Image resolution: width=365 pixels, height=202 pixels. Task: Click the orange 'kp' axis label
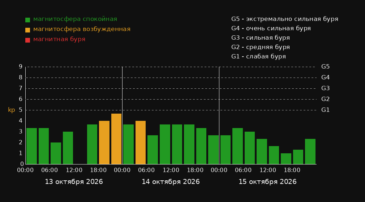[12, 110]
